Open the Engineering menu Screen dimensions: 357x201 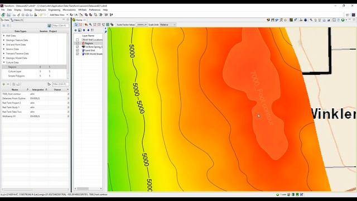(x=54, y=10)
